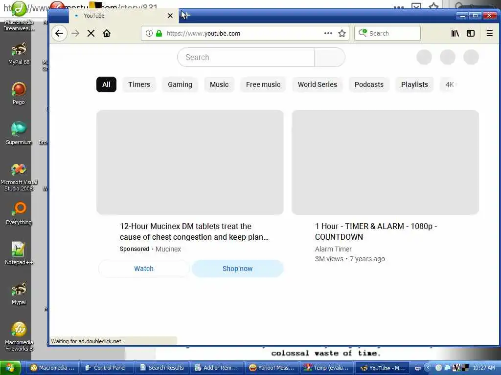Close the YouTube tab

(170, 16)
